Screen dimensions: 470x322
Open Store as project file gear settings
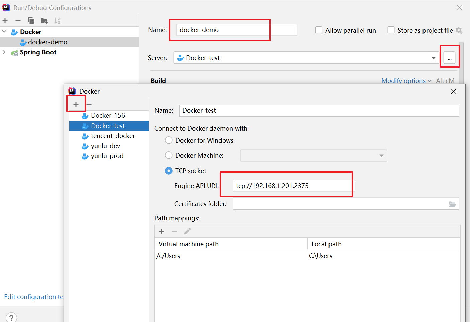[459, 30]
